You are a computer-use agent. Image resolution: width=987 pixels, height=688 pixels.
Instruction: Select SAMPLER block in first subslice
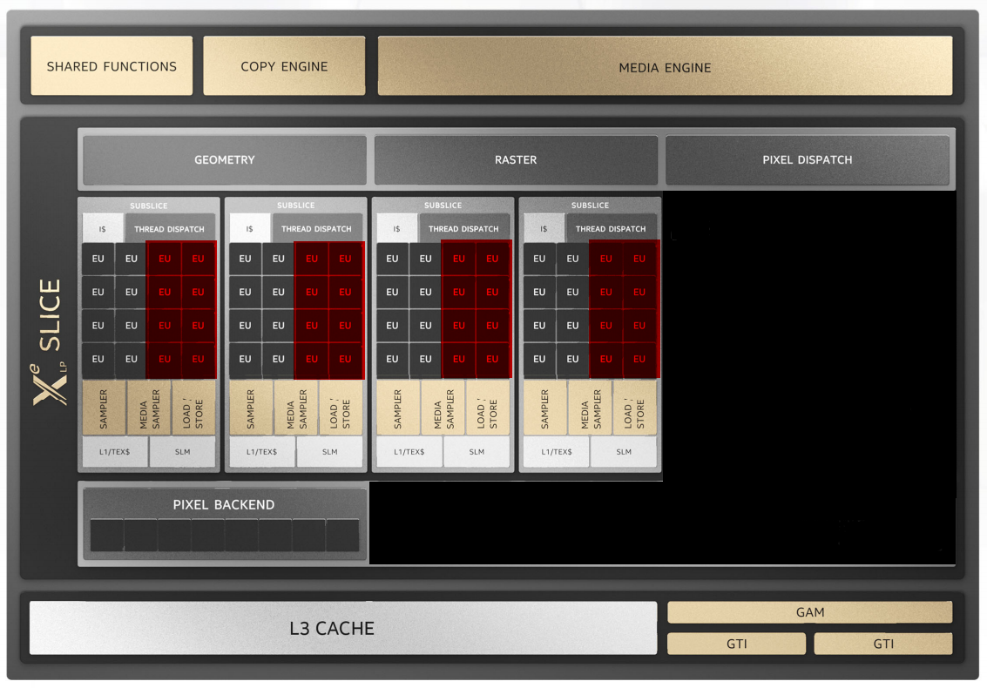click(104, 408)
